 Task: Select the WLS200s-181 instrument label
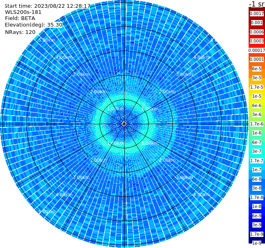point(23,12)
